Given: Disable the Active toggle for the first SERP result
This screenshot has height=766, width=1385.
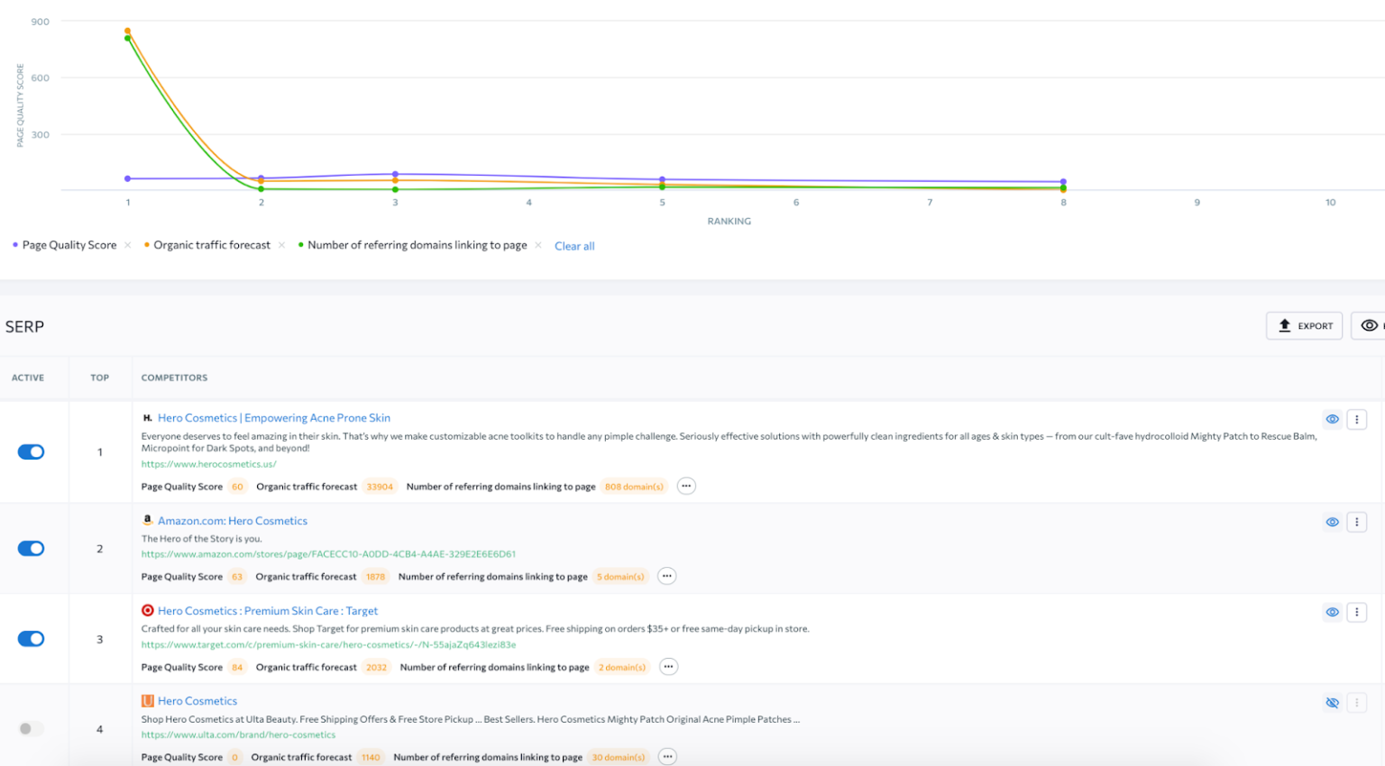Looking at the screenshot, I should 32,451.
